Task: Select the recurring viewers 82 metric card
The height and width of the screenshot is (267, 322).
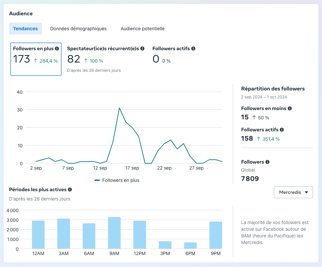Action: [x=105, y=59]
